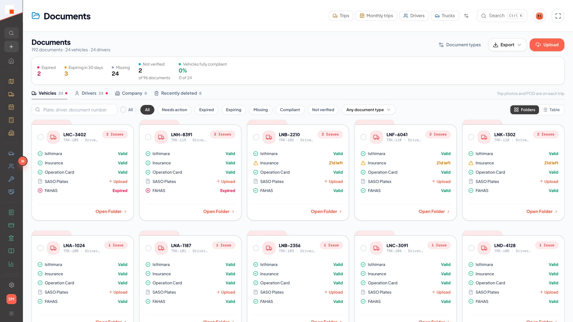This screenshot has height=322, width=573.
Task: Click the orange avatar icon in header
Action: (x=539, y=16)
